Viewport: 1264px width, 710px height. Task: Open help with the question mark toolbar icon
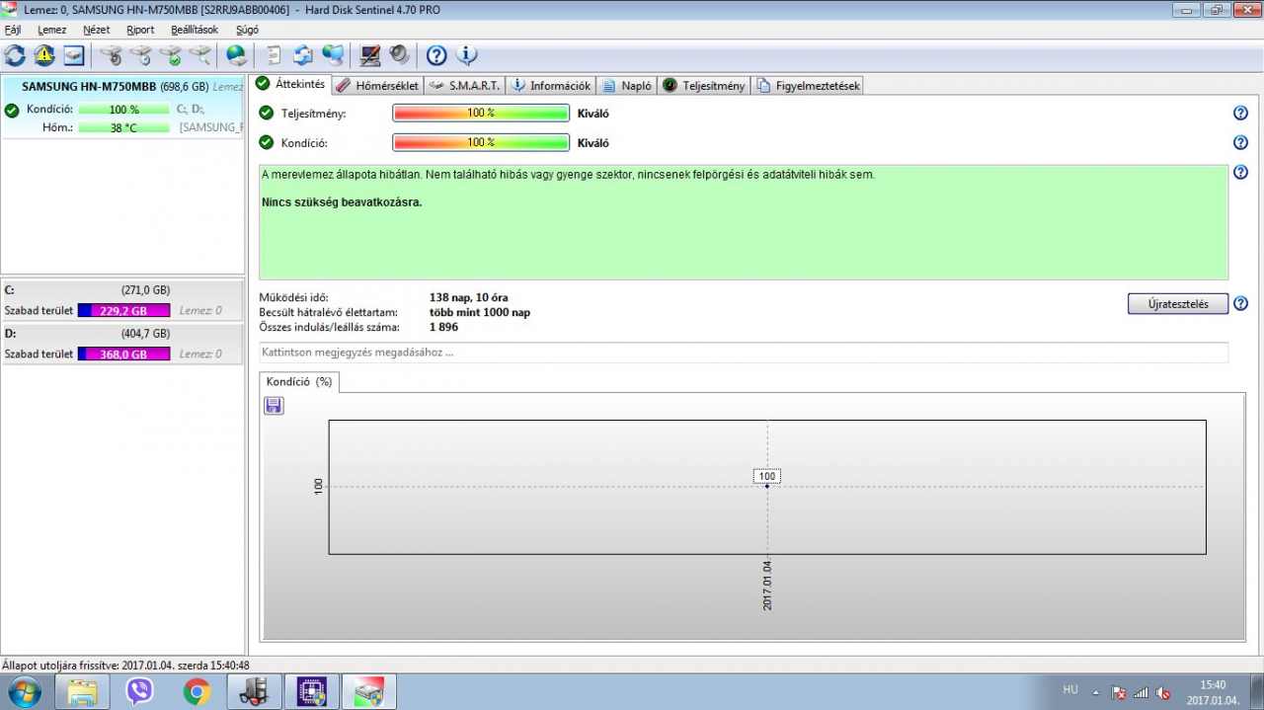point(436,55)
